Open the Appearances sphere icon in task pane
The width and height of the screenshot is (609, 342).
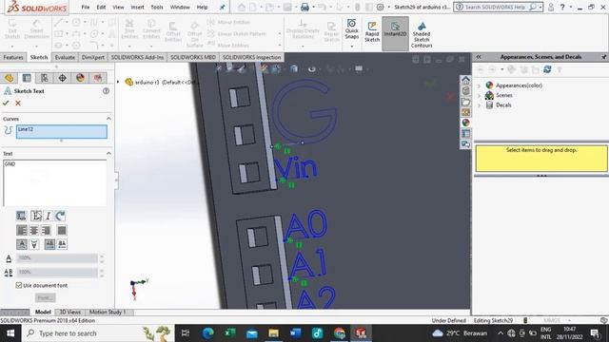pos(465,123)
